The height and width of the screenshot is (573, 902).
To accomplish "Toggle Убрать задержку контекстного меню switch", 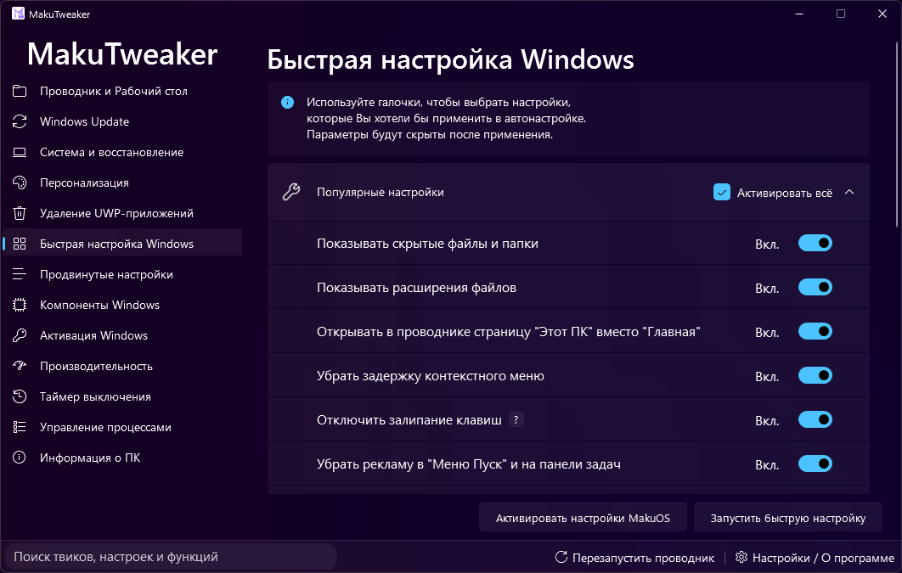I will [x=815, y=376].
